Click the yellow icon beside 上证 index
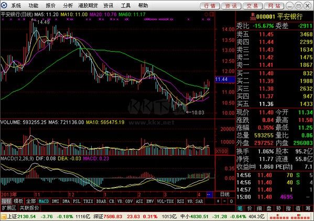The height and width of the screenshot is (221, 314). [x=3, y=216]
